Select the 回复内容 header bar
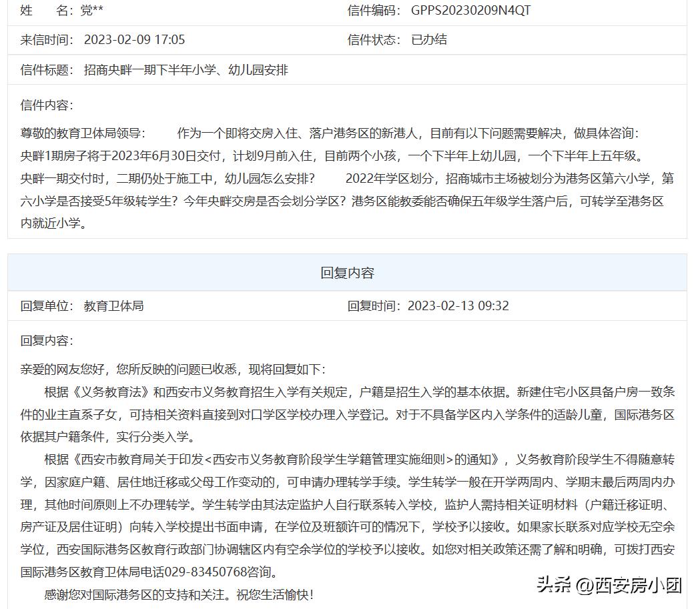698x609 pixels. [349, 272]
